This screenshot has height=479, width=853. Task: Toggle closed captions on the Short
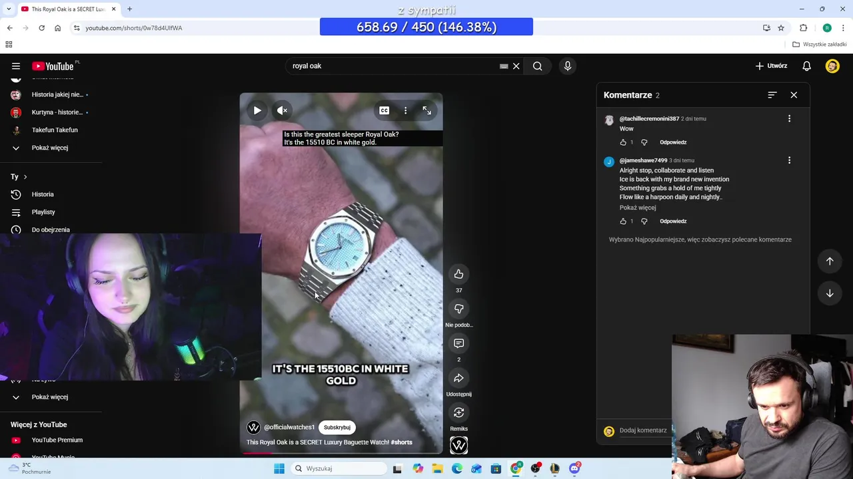click(385, 110)
